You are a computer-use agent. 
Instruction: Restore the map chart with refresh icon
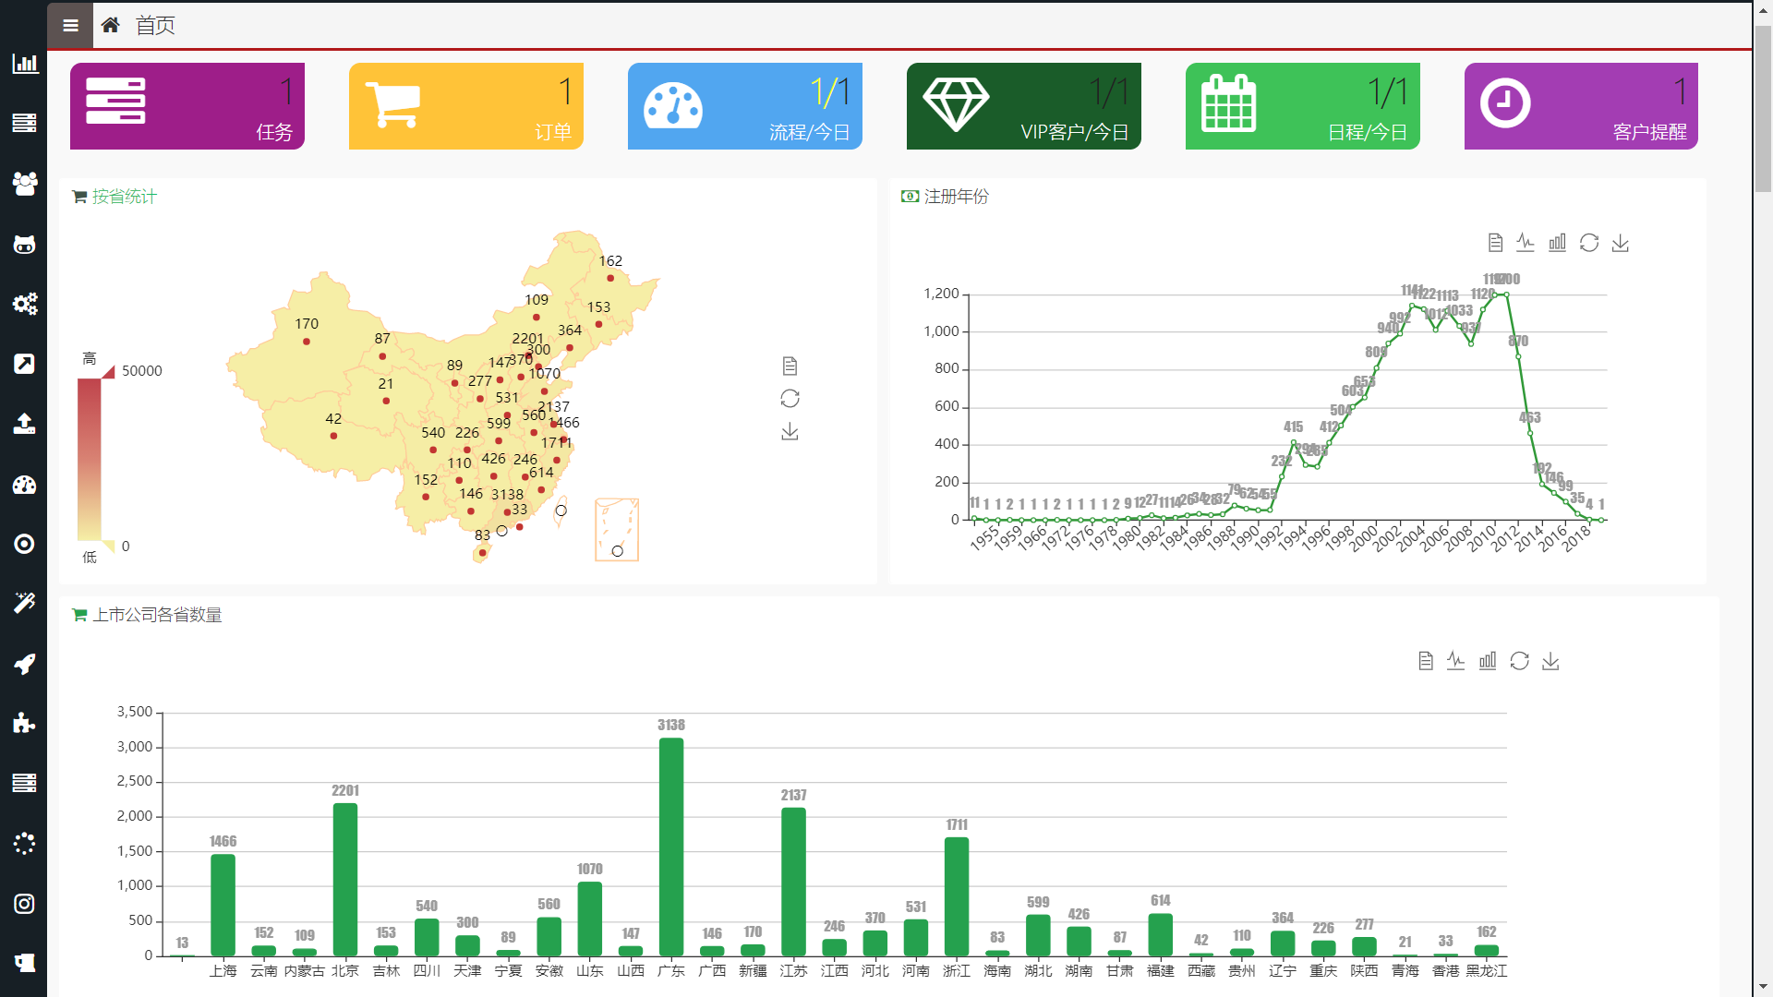(790, 399)
